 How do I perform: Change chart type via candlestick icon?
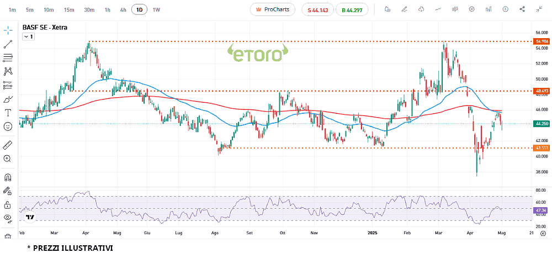pyautogui.click(x=455, y=9)
